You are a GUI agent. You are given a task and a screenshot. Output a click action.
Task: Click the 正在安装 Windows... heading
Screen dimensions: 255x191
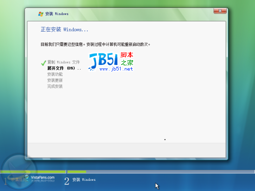coord(64,30)
